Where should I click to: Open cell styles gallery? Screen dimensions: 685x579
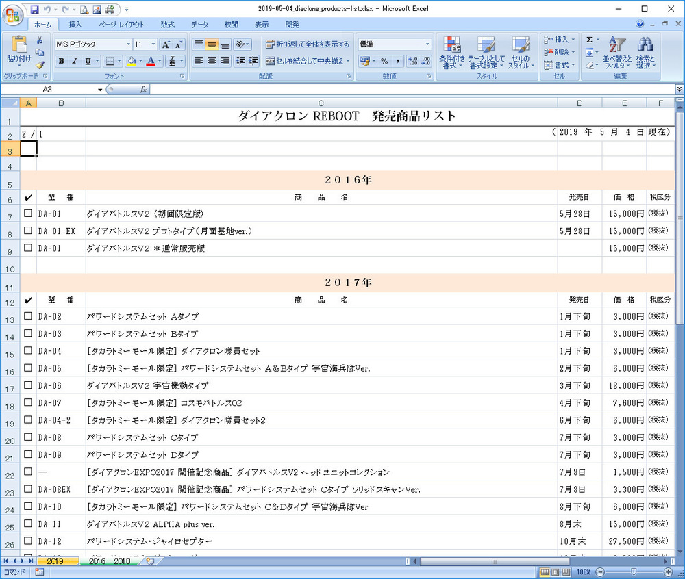click(x=521, y=53)
